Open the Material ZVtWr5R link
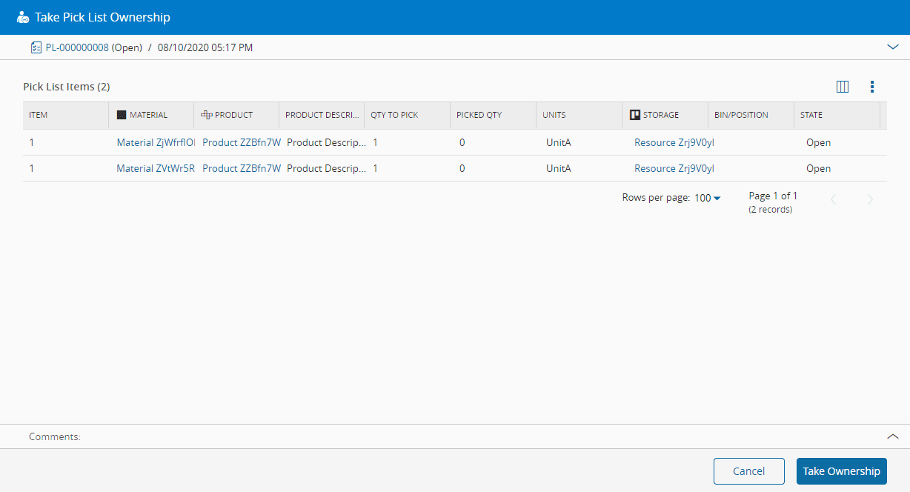 pos(156,168)
